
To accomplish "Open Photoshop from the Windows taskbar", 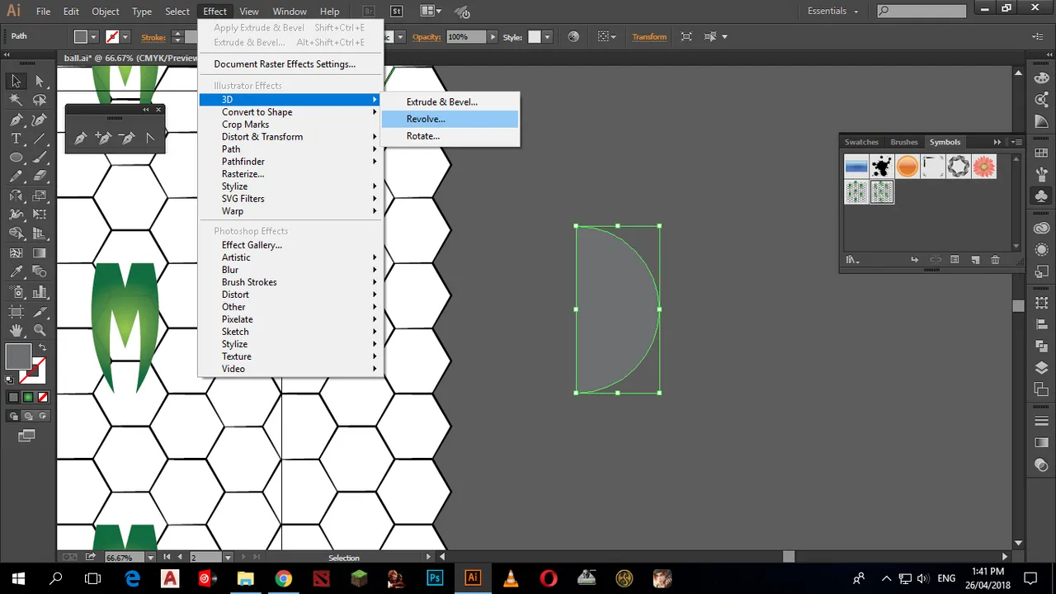I will point(435,578).
